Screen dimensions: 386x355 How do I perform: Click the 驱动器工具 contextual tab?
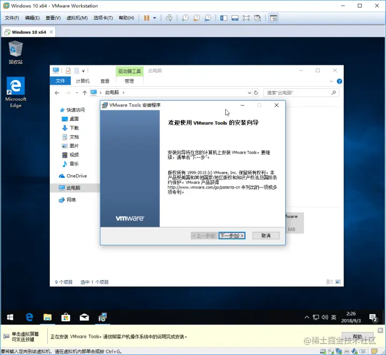point(130,71)
